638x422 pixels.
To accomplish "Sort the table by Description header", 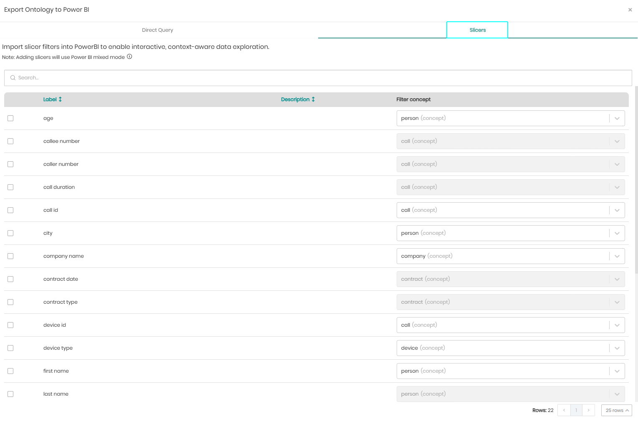I will pyautogui.click(x=295, y=99).
